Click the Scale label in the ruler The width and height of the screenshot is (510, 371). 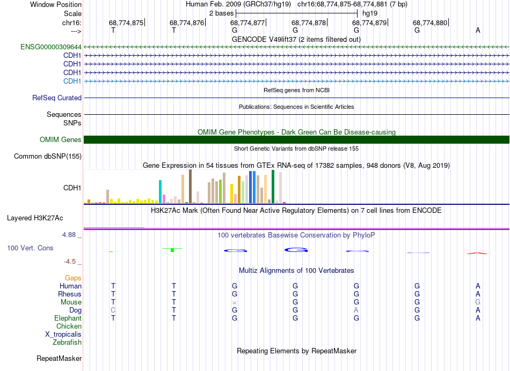point(72,13)
